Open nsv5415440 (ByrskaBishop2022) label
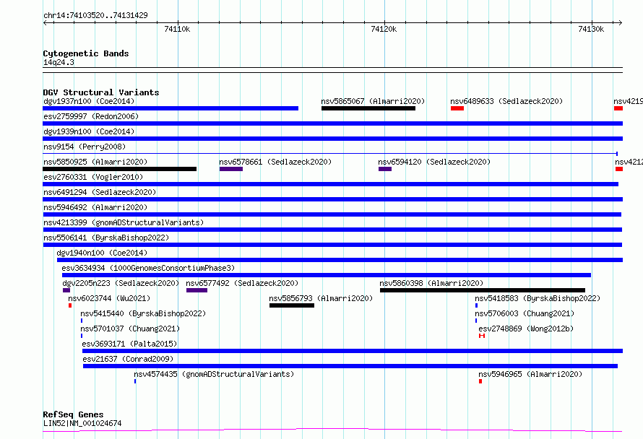Screen dimensions: 643x439 (x=143, y=313)
